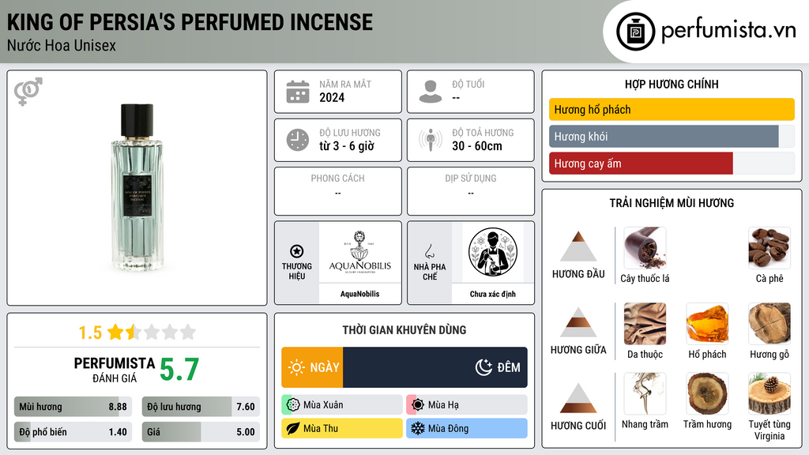Click the person silhouette icon for Độ tuổi
This screenshot has height=455, width=809.
431,92
